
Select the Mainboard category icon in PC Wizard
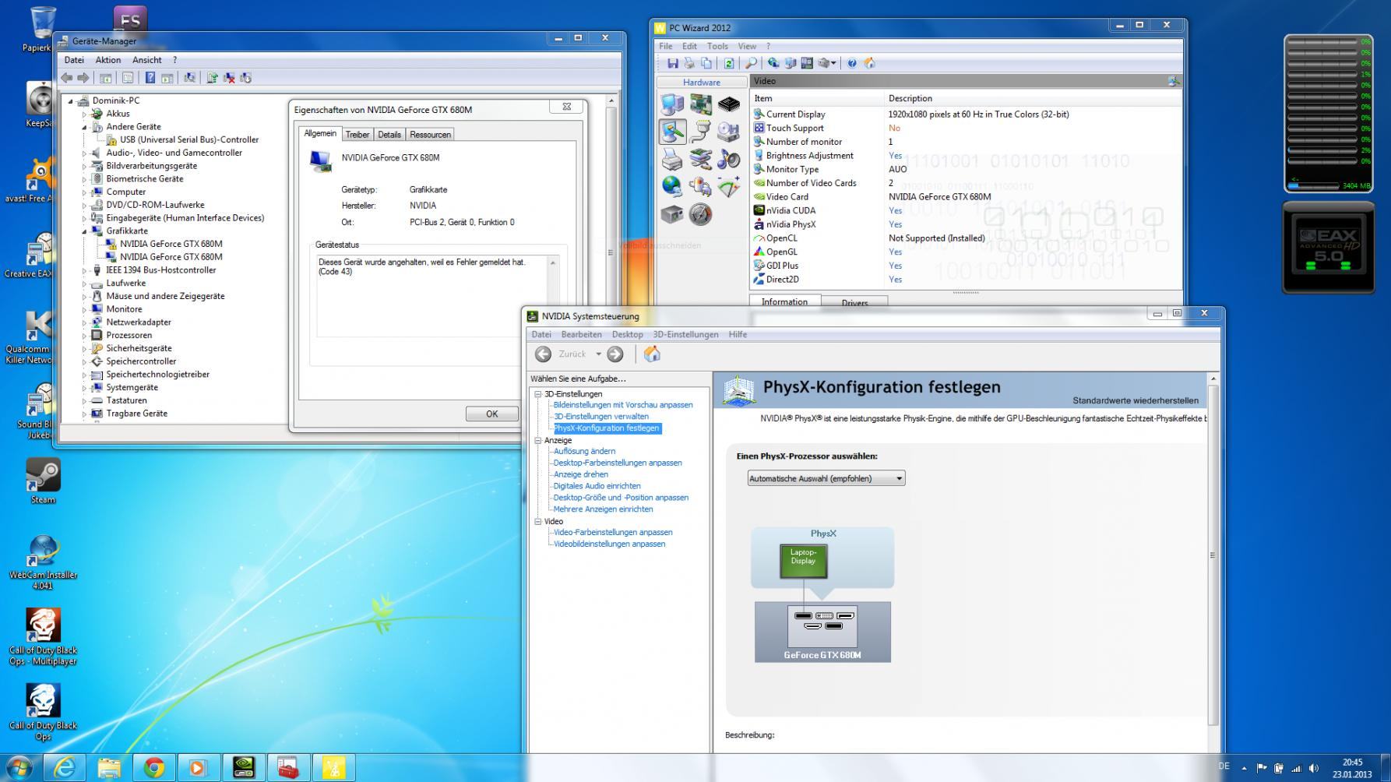click(x=700, y=104)
